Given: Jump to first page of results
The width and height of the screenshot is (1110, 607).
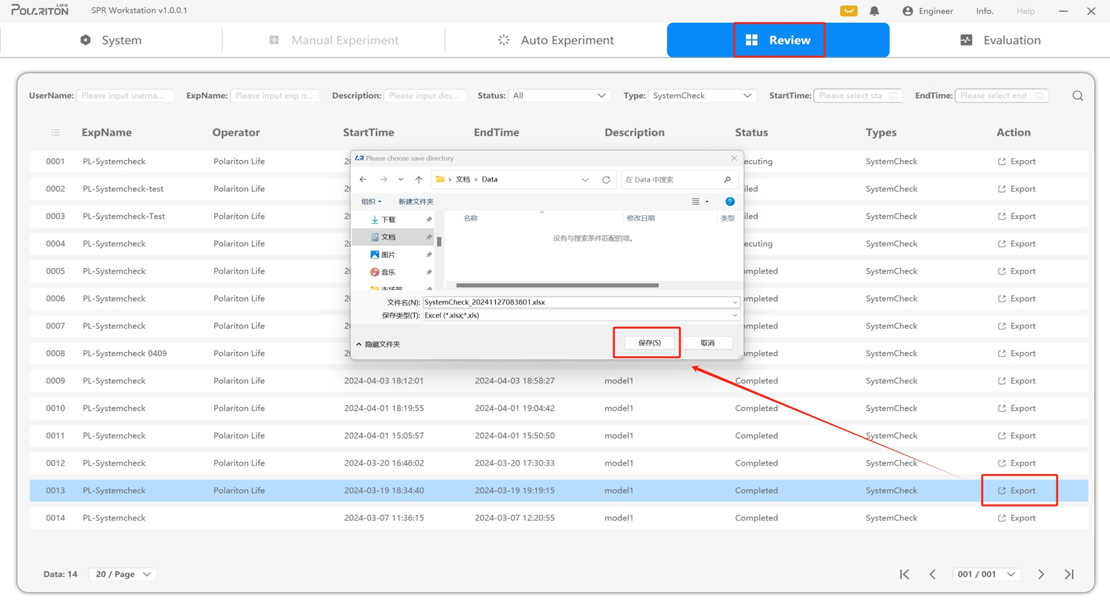Looking at the screenshot, I should point(904,574).
